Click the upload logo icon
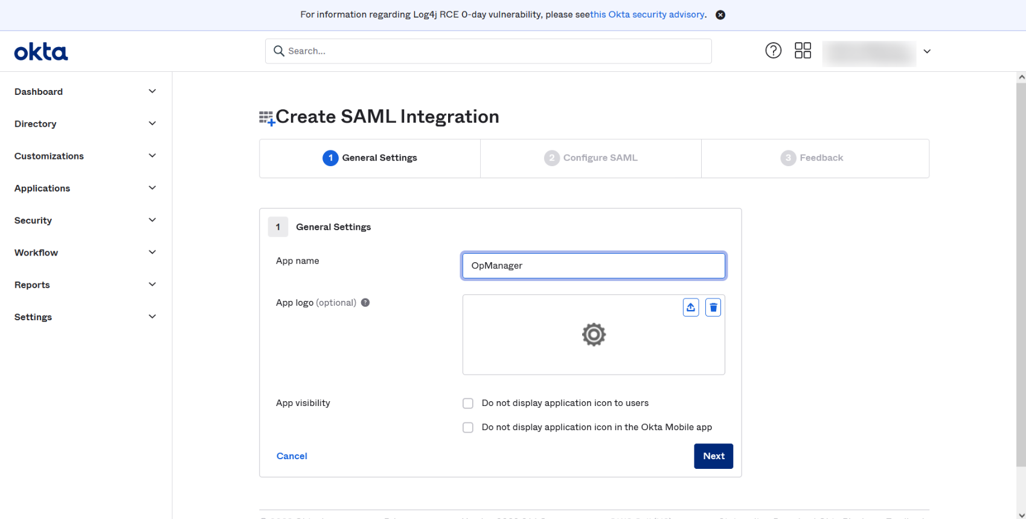The height and width of the screenshot is (519, 1026). coord(691,308)
